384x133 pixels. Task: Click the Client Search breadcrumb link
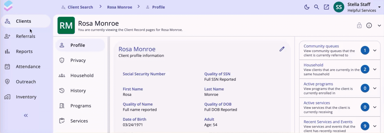tap(80, 7)
